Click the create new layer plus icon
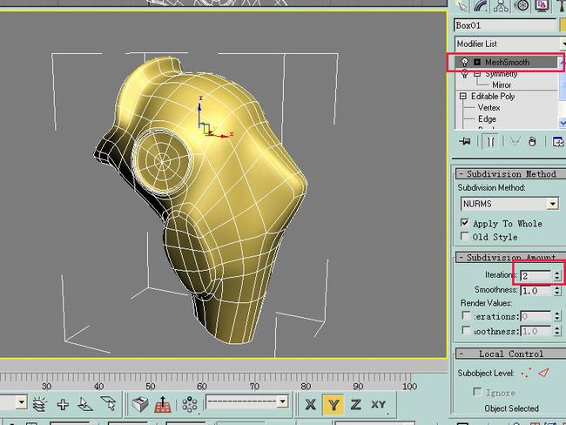566x425 pixels. coord(63,404)
